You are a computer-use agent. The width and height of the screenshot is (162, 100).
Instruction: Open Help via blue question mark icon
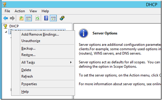click(x=46, y=18)
